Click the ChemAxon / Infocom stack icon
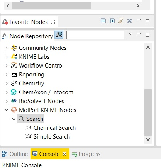Viewport: 161px width, 168px height. click(14, 92)
